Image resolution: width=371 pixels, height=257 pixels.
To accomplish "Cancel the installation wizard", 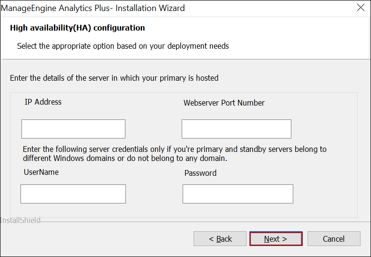I will 333,239.
